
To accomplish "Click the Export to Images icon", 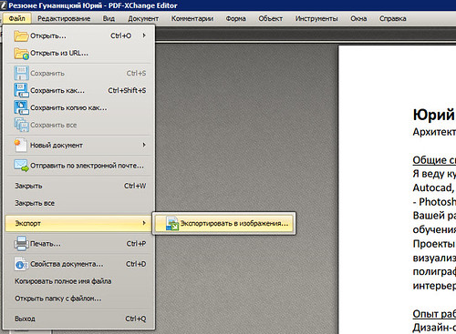I will click(x=172, y=224).
